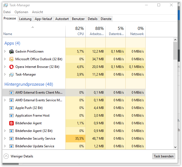Click the 35,5% CPU value cell
The width and height of the screenshot is (182, 167).
pyautogui.click(x=76, y=139)
